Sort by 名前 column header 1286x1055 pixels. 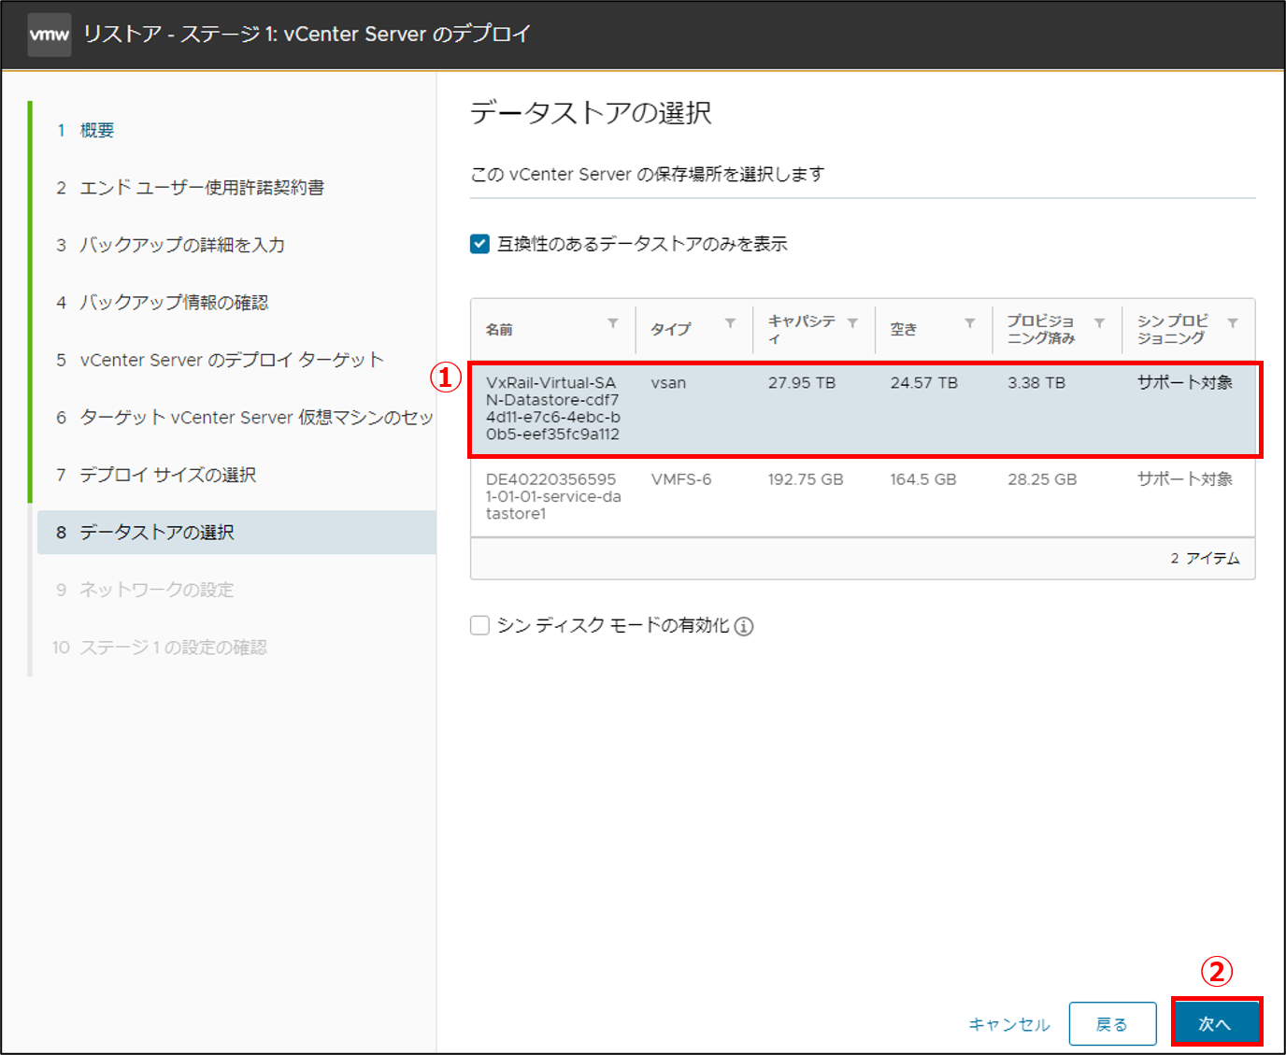pos(499,330)
